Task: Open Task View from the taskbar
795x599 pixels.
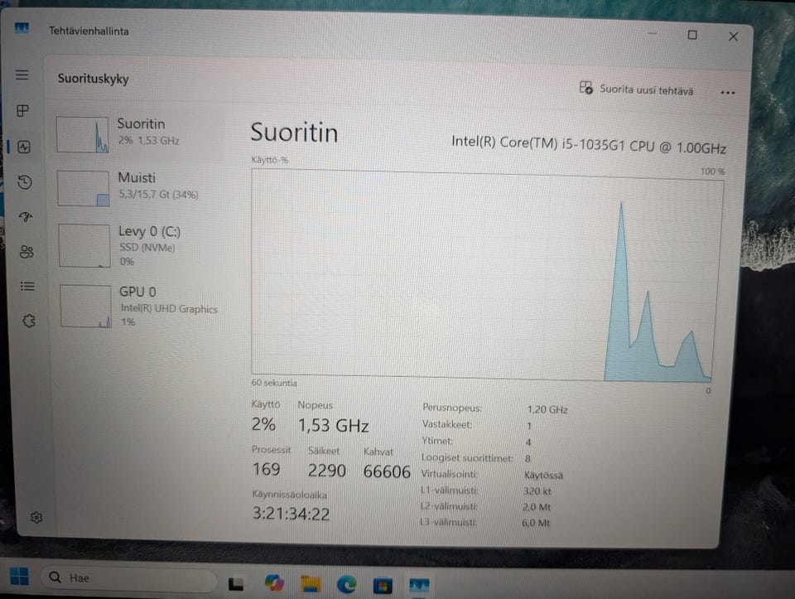Action: [x=236, y=584]
